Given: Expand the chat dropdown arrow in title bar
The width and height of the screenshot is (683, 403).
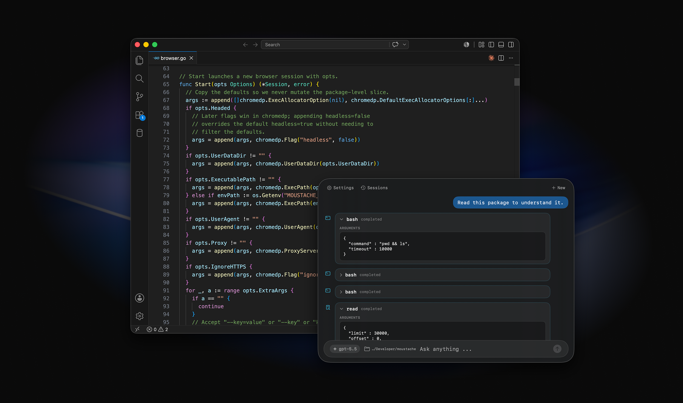Looking at the screenshot, I should (x=404, y=45).
